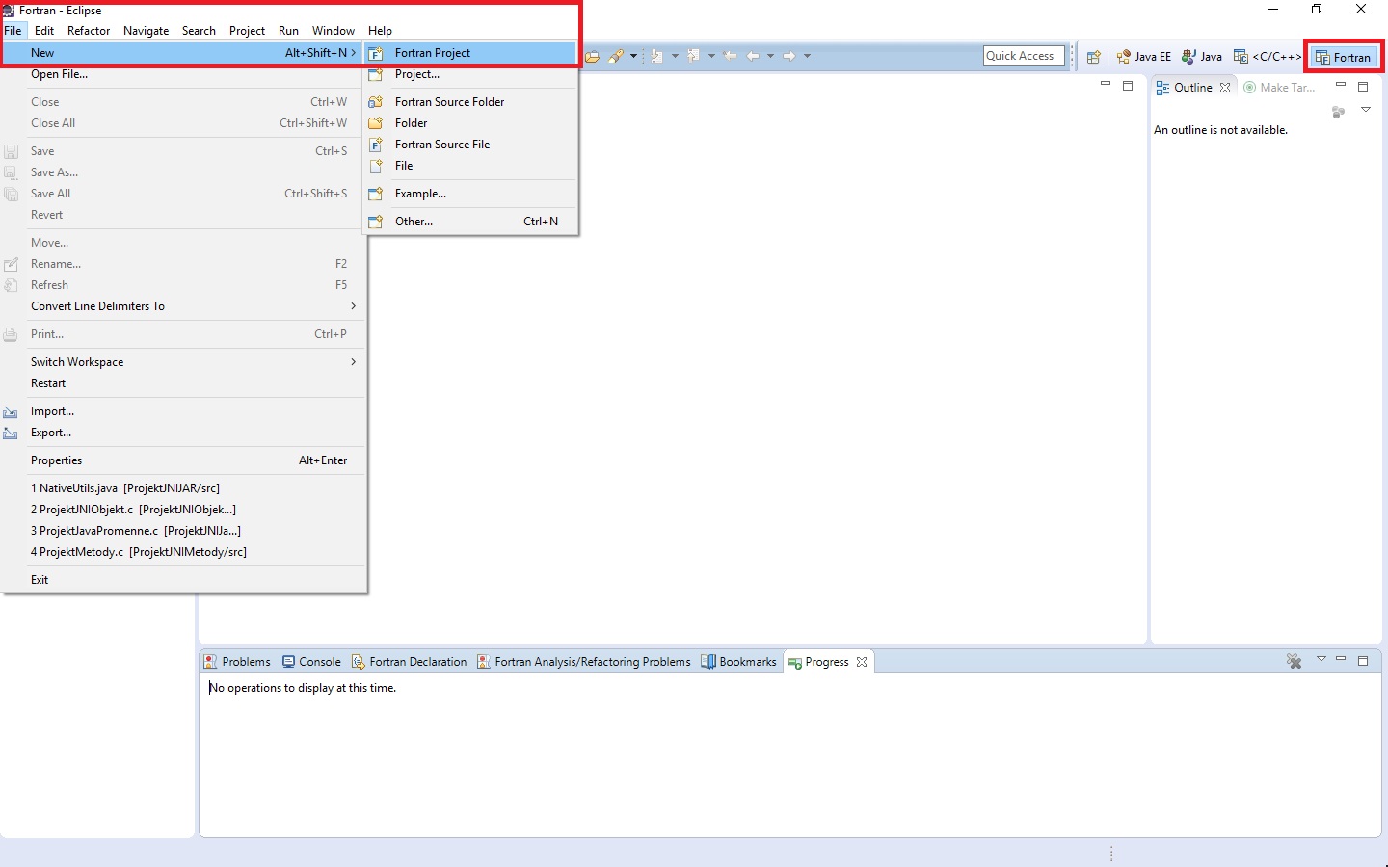Expand Convert Line Delimiters To submenu
Image resolution: width=1388 pixels, height=867 pixels.
[183, 306]
